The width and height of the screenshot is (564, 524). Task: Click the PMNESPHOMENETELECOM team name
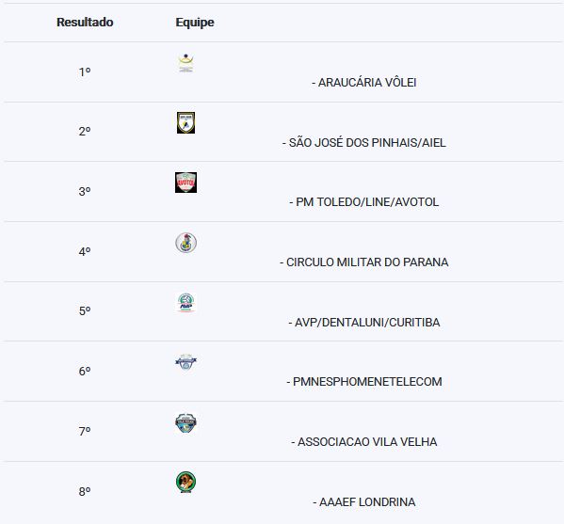coord(367,382)
